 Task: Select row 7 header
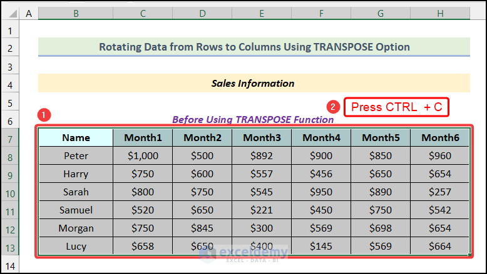coord(10,137)
